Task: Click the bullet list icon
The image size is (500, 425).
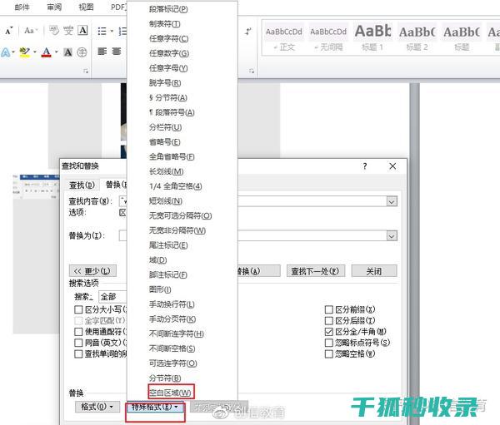Action: pos(102,31)
